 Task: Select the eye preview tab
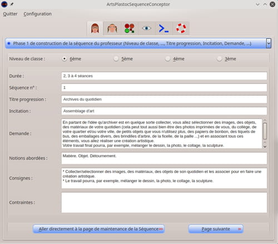[x=146, y=28]
